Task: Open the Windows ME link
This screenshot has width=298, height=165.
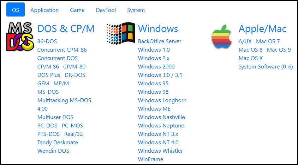Action: (154, 109)
